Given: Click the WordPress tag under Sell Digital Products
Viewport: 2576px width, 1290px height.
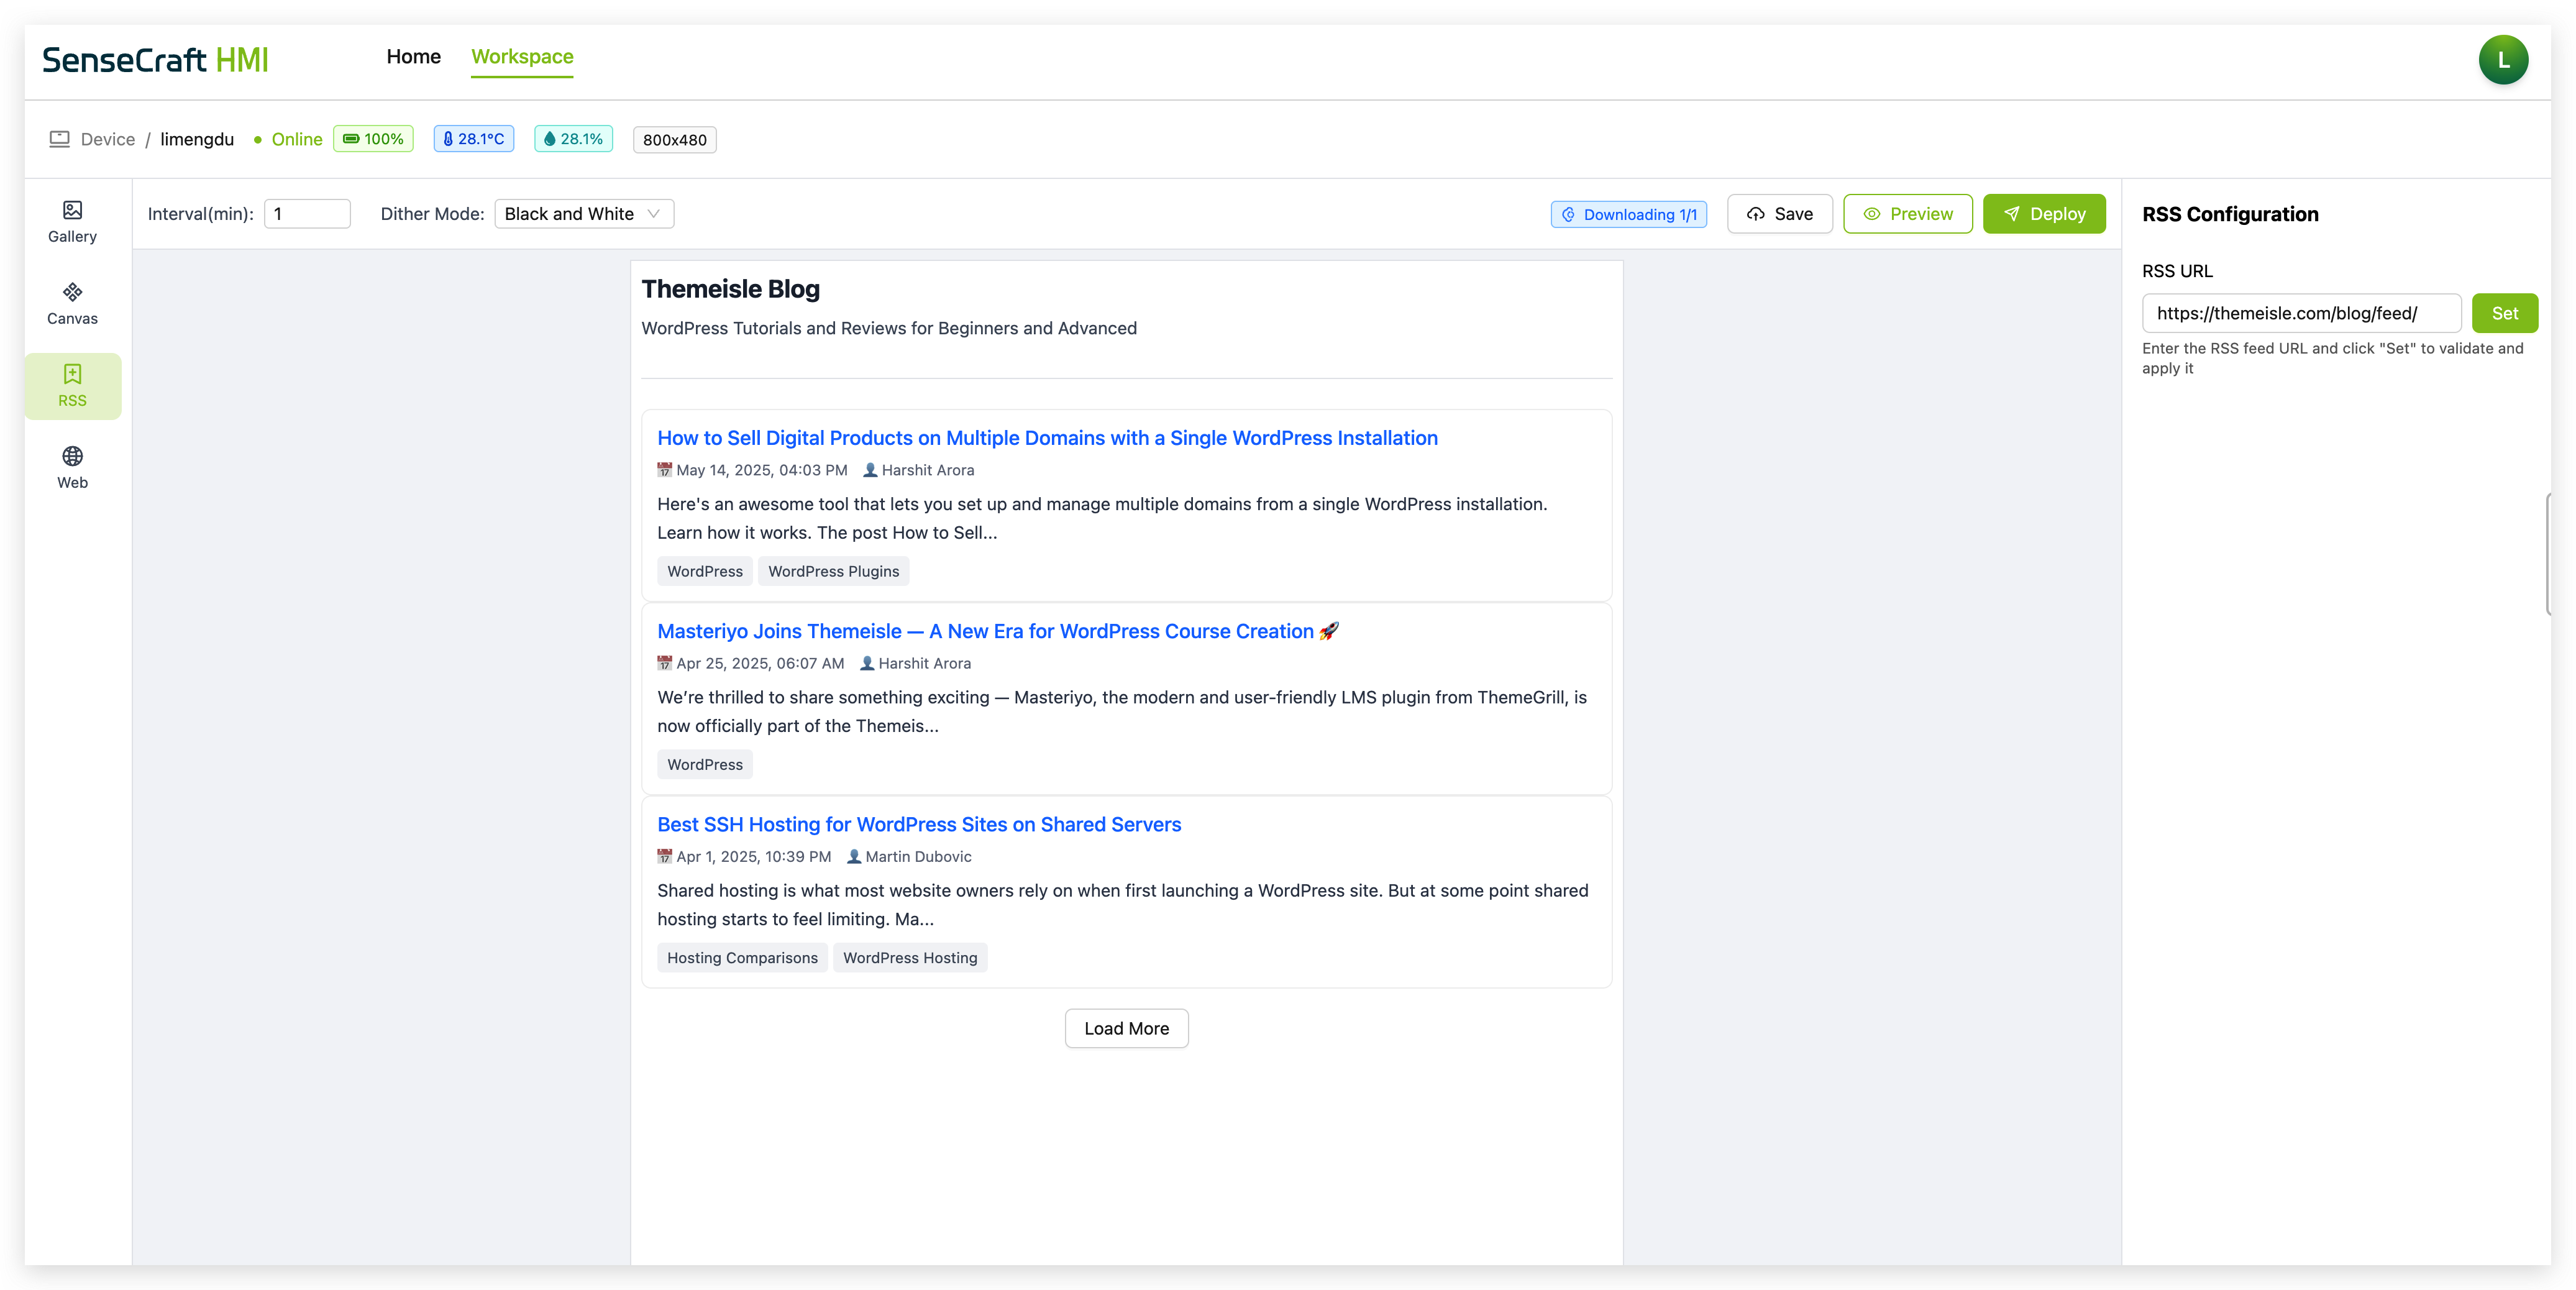Looking at the screenshot, I should (705, 571).
